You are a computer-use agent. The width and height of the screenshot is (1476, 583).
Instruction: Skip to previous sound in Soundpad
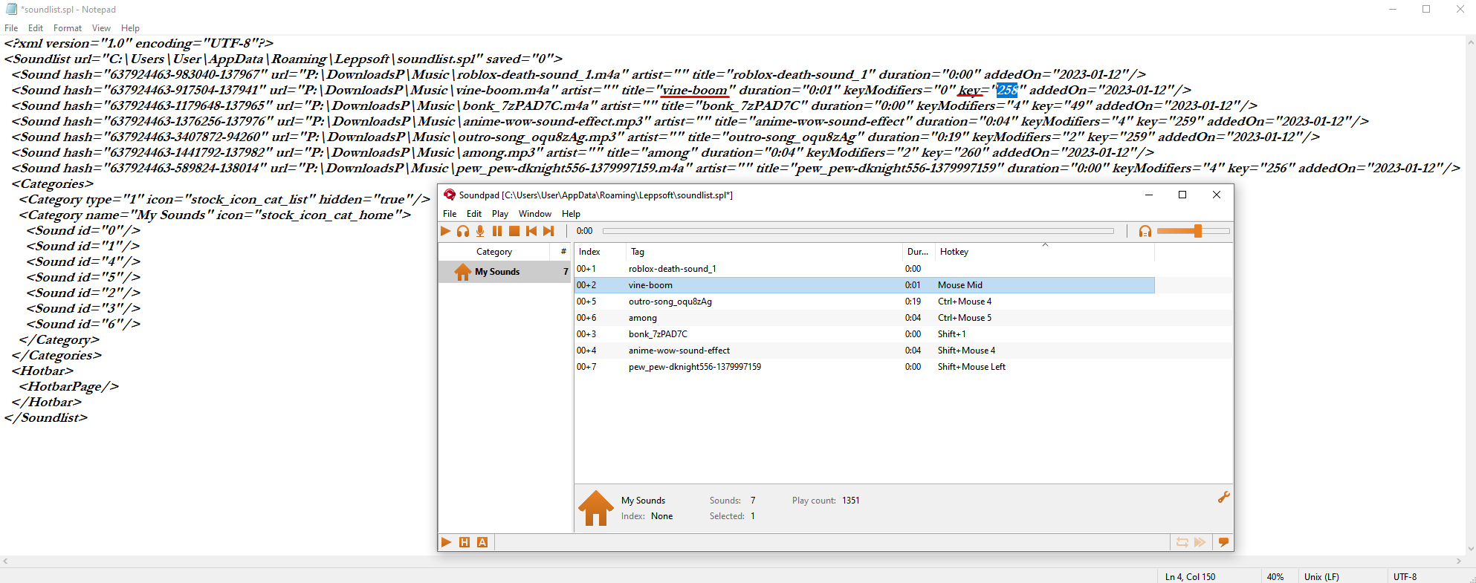531,231
